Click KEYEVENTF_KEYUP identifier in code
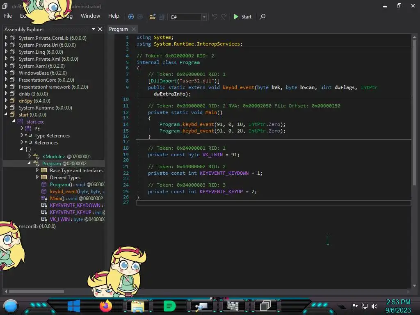The height and width of the screenshot is (315, 420). (x=221, y=192)
